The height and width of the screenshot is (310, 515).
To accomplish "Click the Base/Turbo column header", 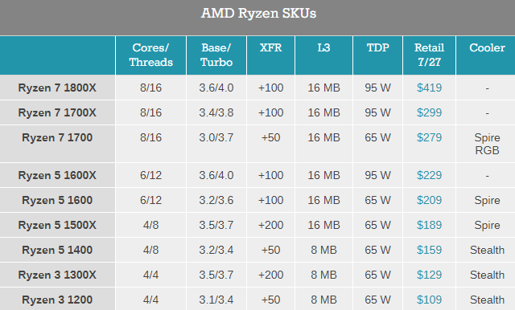I will click(216, 55).
